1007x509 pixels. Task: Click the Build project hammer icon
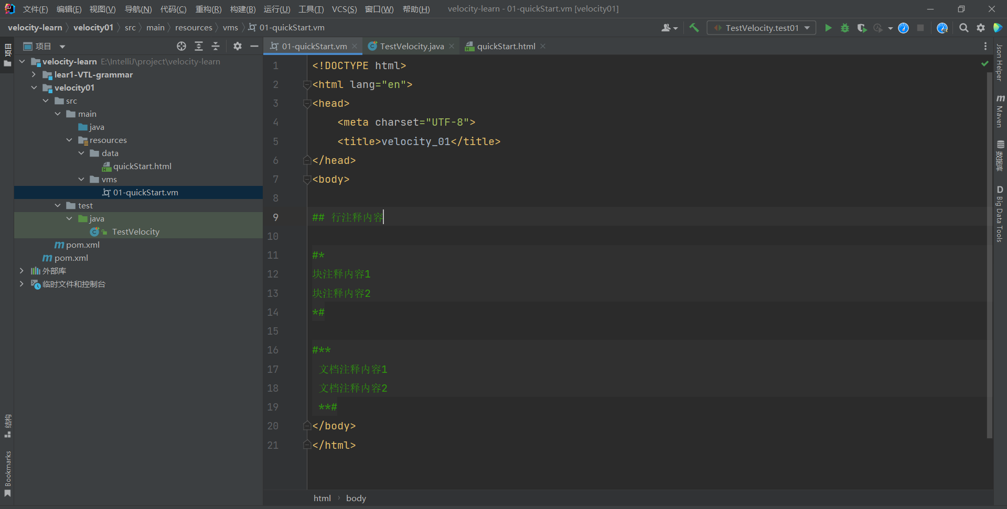(694, 28)
